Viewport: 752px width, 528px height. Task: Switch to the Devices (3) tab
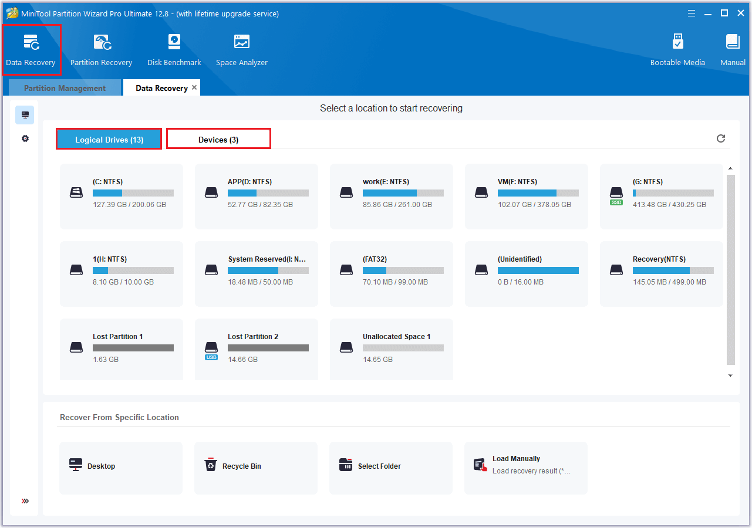coord(218,140)
